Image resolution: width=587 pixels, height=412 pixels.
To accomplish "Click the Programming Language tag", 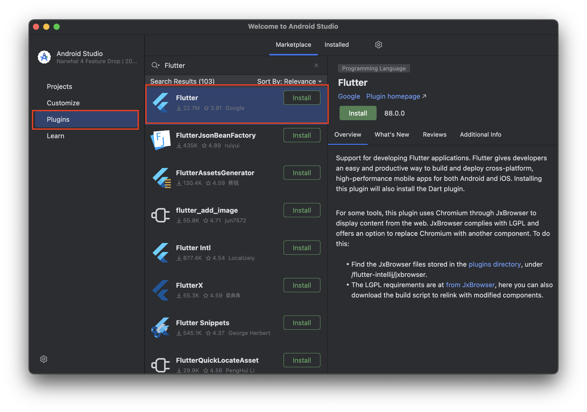I will [x=374, y=68].
